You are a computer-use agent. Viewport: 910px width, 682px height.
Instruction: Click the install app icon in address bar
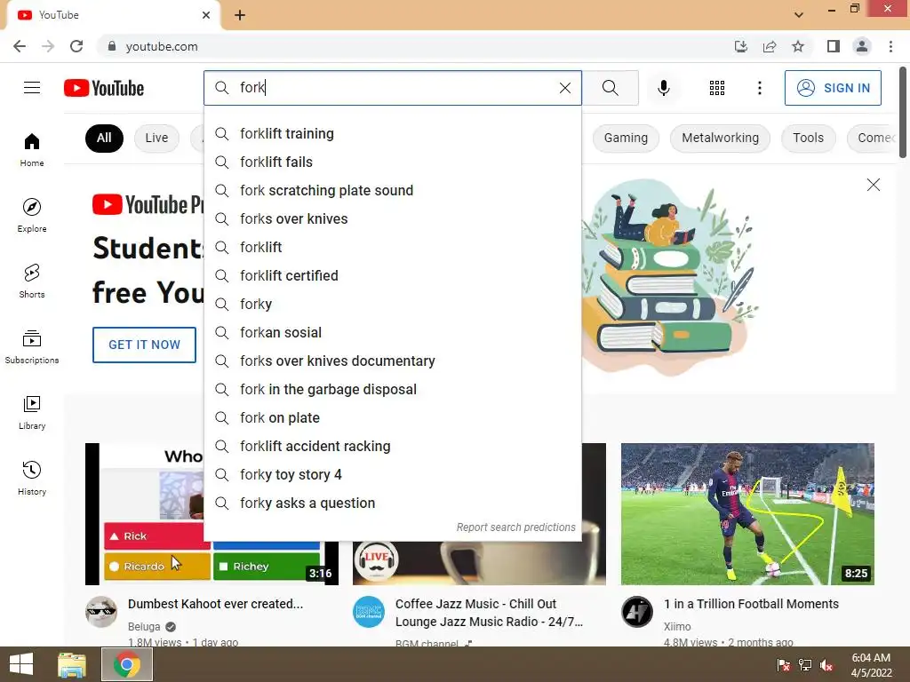tap(740, 46)
